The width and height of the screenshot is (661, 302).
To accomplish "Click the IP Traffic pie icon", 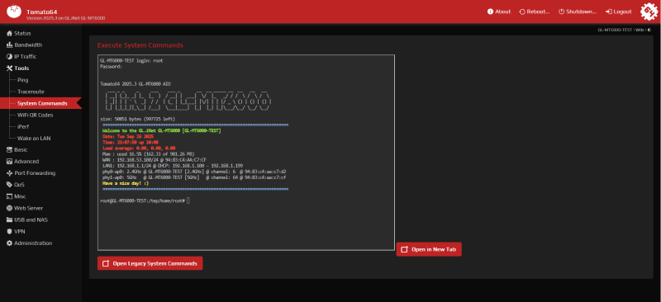I will (9, 56).
